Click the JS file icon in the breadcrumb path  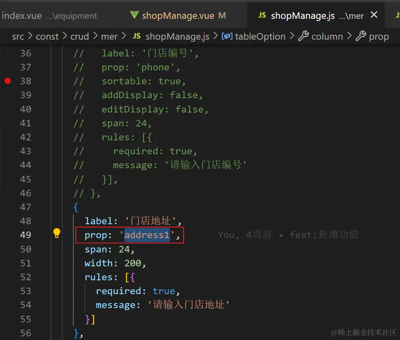coord(136,36)
